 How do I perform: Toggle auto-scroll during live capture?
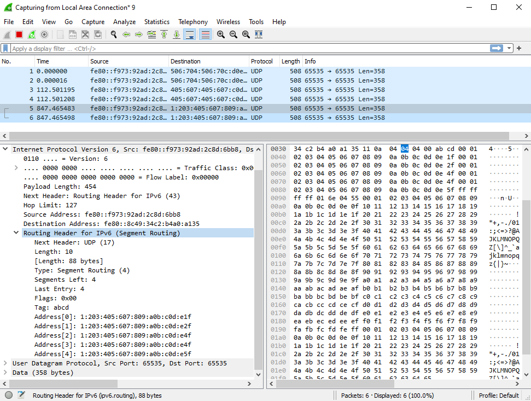tap(190, 34)
